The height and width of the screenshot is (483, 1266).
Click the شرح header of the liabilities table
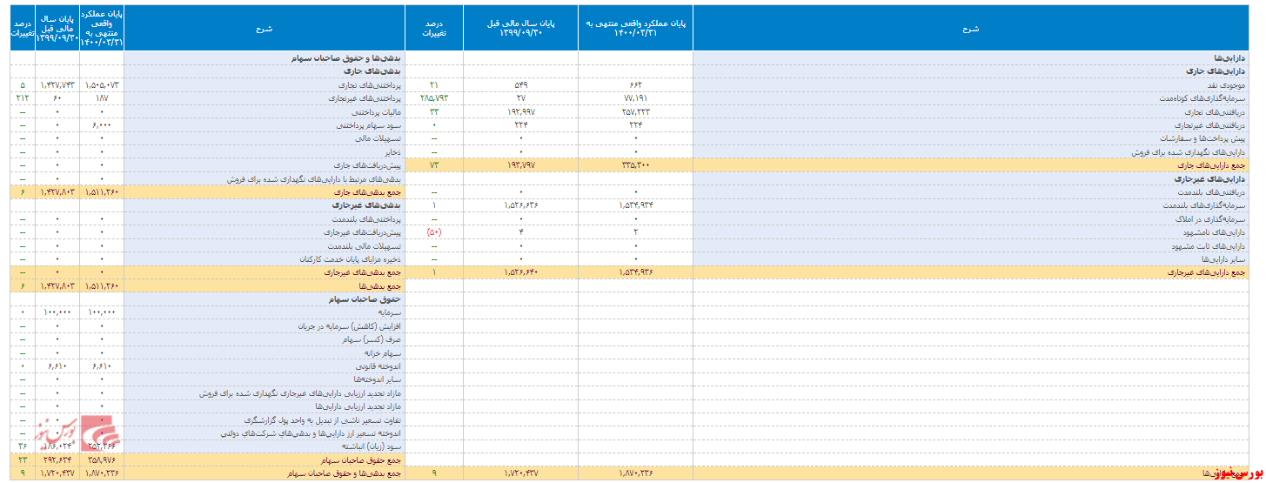coord(265,29)
